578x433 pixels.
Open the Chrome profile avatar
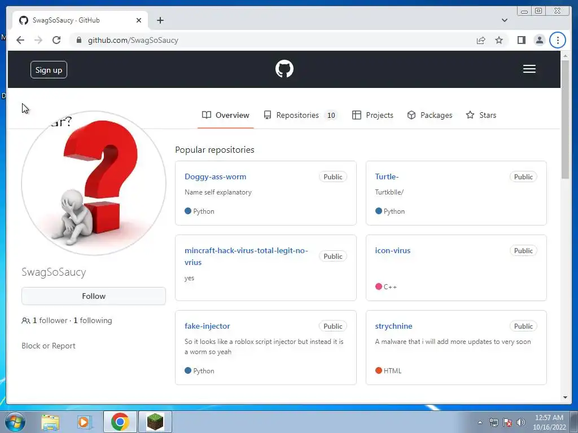coord(539,40)
